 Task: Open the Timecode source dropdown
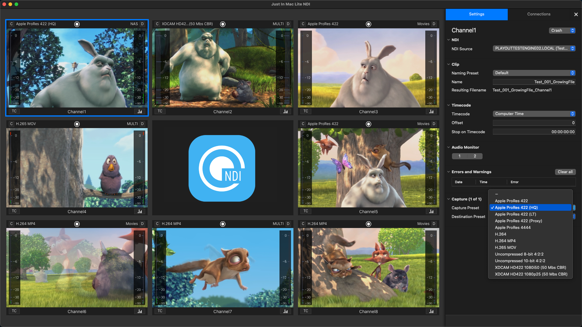[x=534, y=114]
